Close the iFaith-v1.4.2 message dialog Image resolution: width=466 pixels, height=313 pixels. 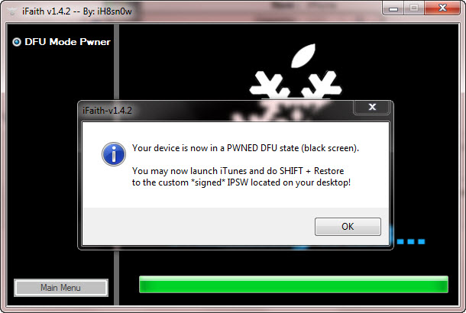coord(372,107)
